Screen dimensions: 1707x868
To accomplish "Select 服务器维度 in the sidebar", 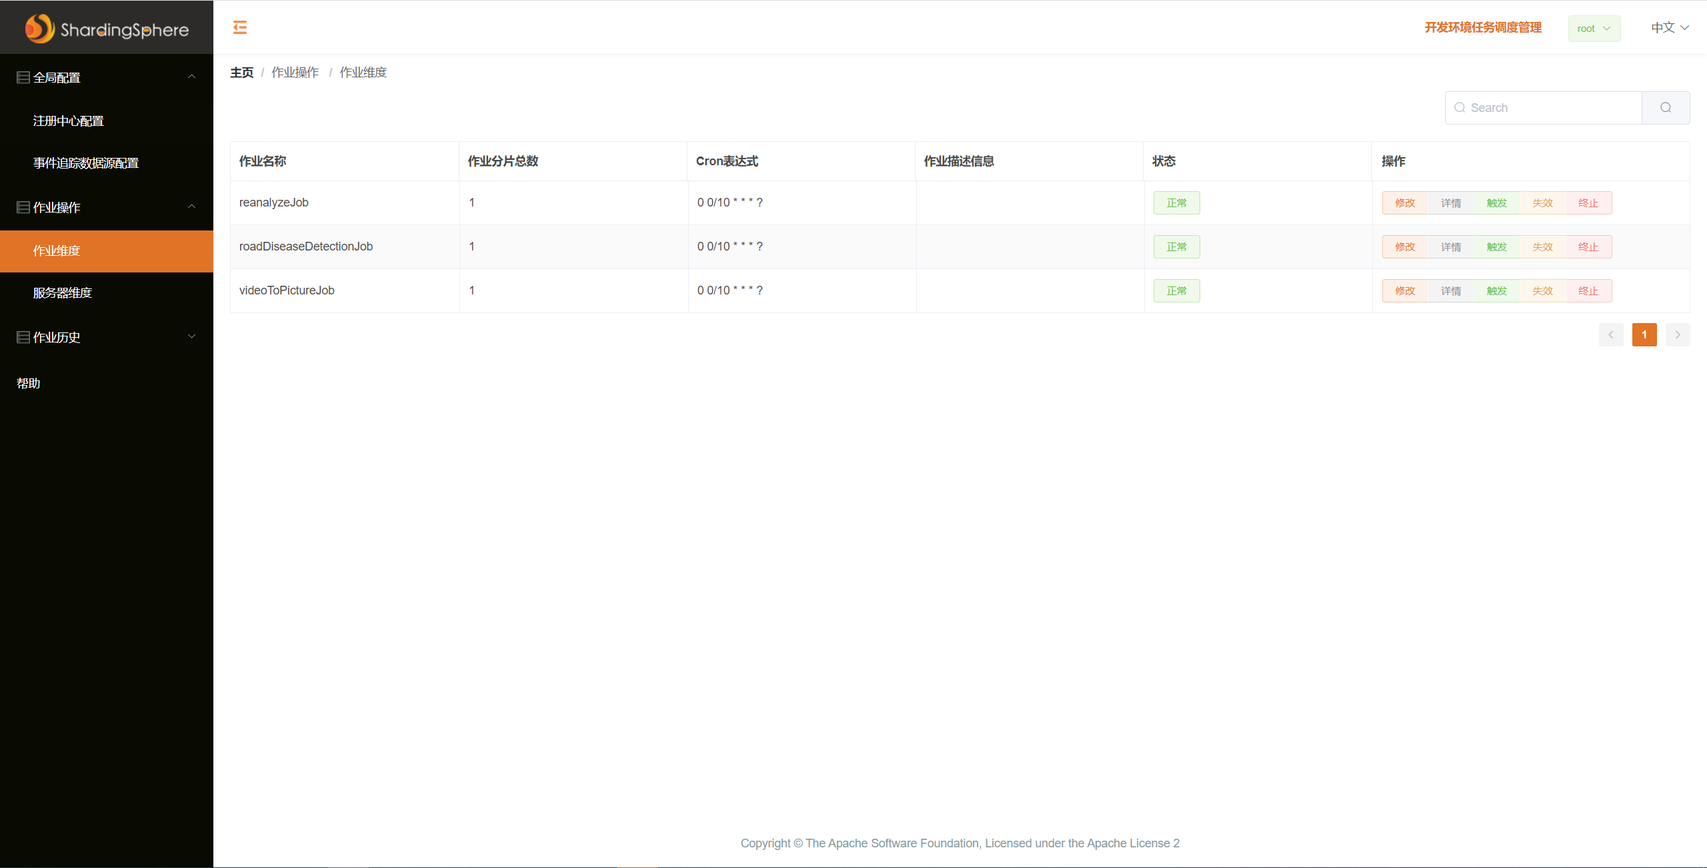I will 62,292.
